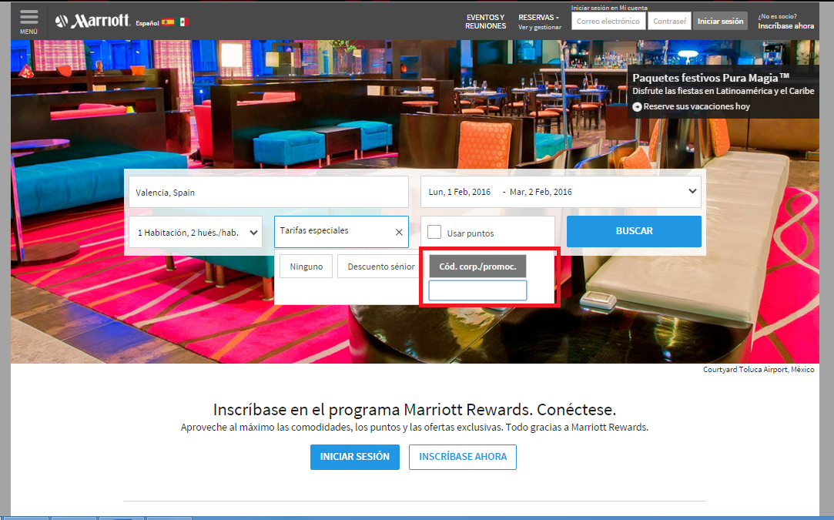Select the Mexico flag icon
This screenshot has width=834, height=520.
click(183, 22)
